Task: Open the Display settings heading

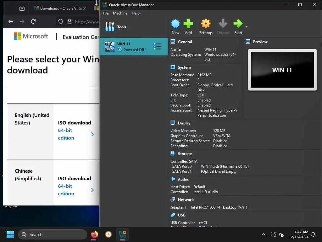Action: pos(184,123)
